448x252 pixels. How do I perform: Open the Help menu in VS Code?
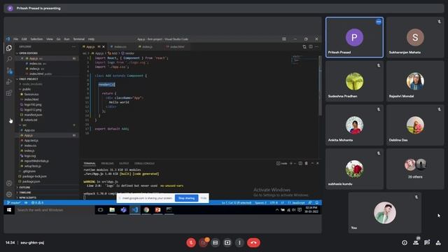point(91,39)
